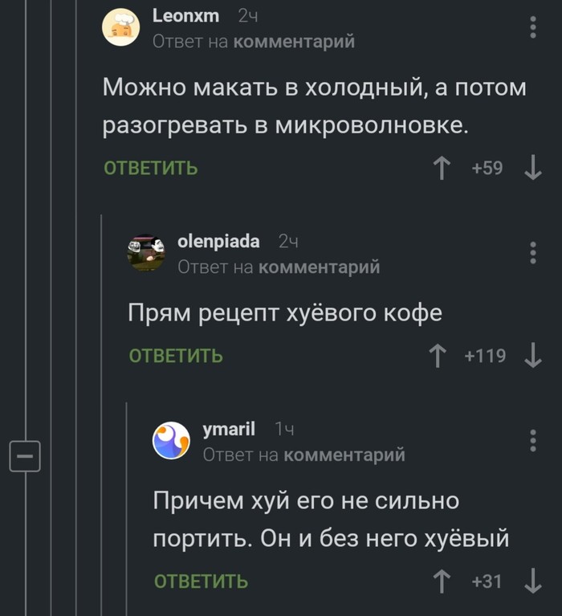Open username link olenpiada
562x616 pixels.
click(218, 241)
